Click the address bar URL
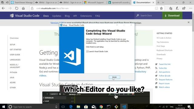 coord(52,8)
